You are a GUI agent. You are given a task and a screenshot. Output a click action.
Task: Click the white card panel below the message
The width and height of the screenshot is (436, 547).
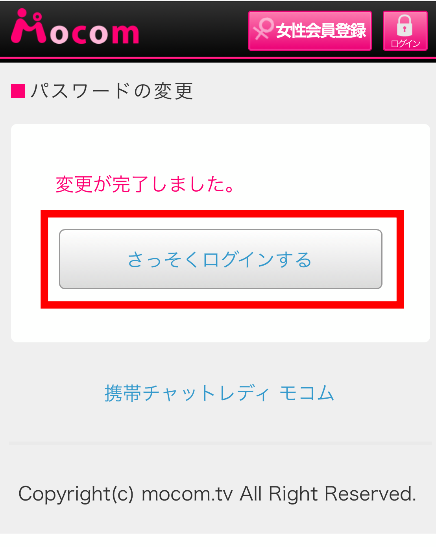[x=220, y=325]
